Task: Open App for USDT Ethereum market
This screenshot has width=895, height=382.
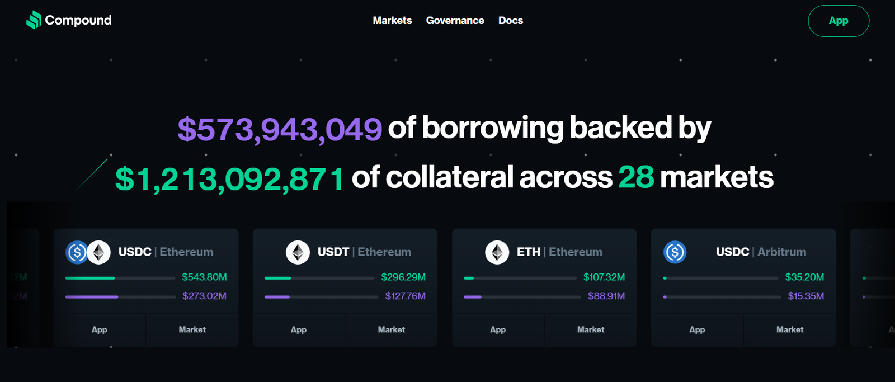Action: click(x=299, y=330)
